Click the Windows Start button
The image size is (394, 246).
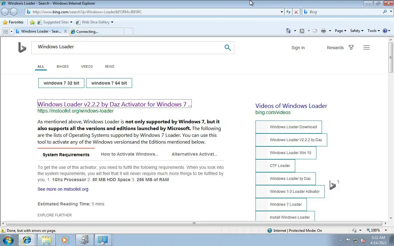tap(9, 240)
